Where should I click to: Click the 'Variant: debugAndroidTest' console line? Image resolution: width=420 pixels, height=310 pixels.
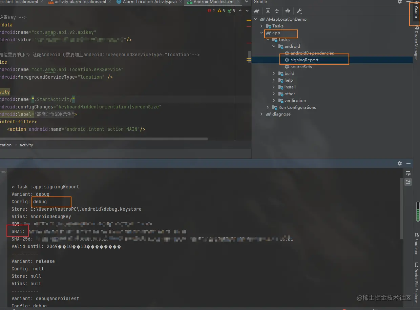pos(45,298)
